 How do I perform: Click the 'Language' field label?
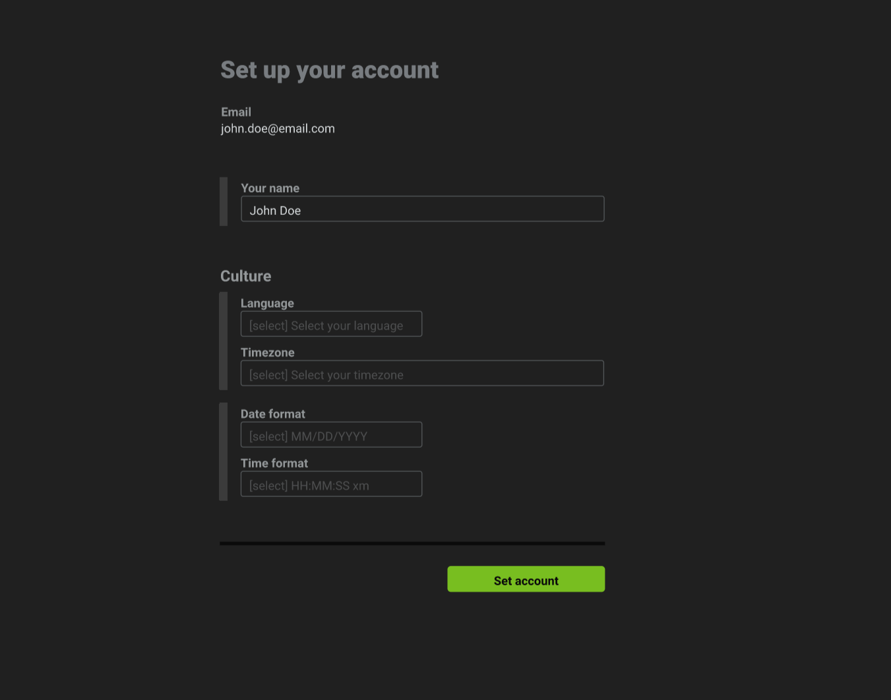[x=267, y=303]
